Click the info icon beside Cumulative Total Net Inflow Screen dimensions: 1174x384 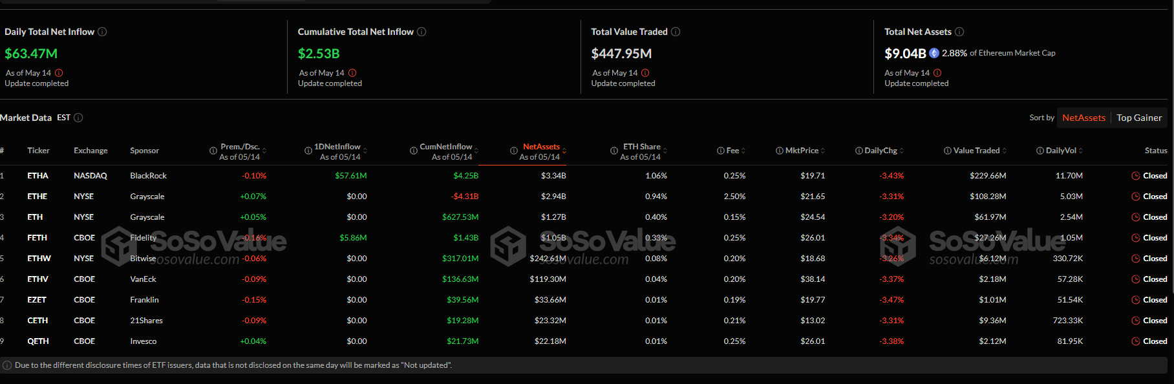(422, 32)
